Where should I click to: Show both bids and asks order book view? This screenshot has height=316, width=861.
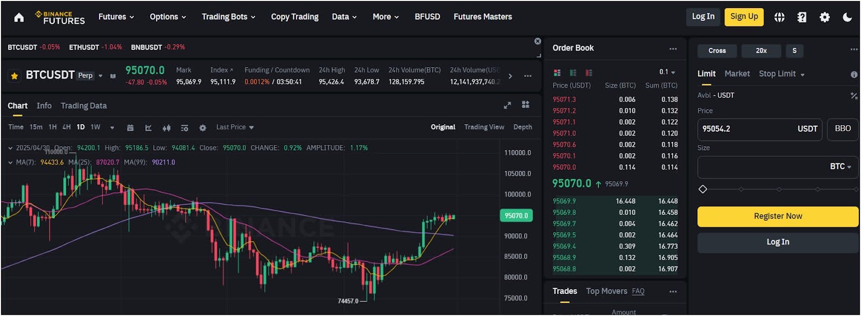pyautogui.click(x=557, y=73)
